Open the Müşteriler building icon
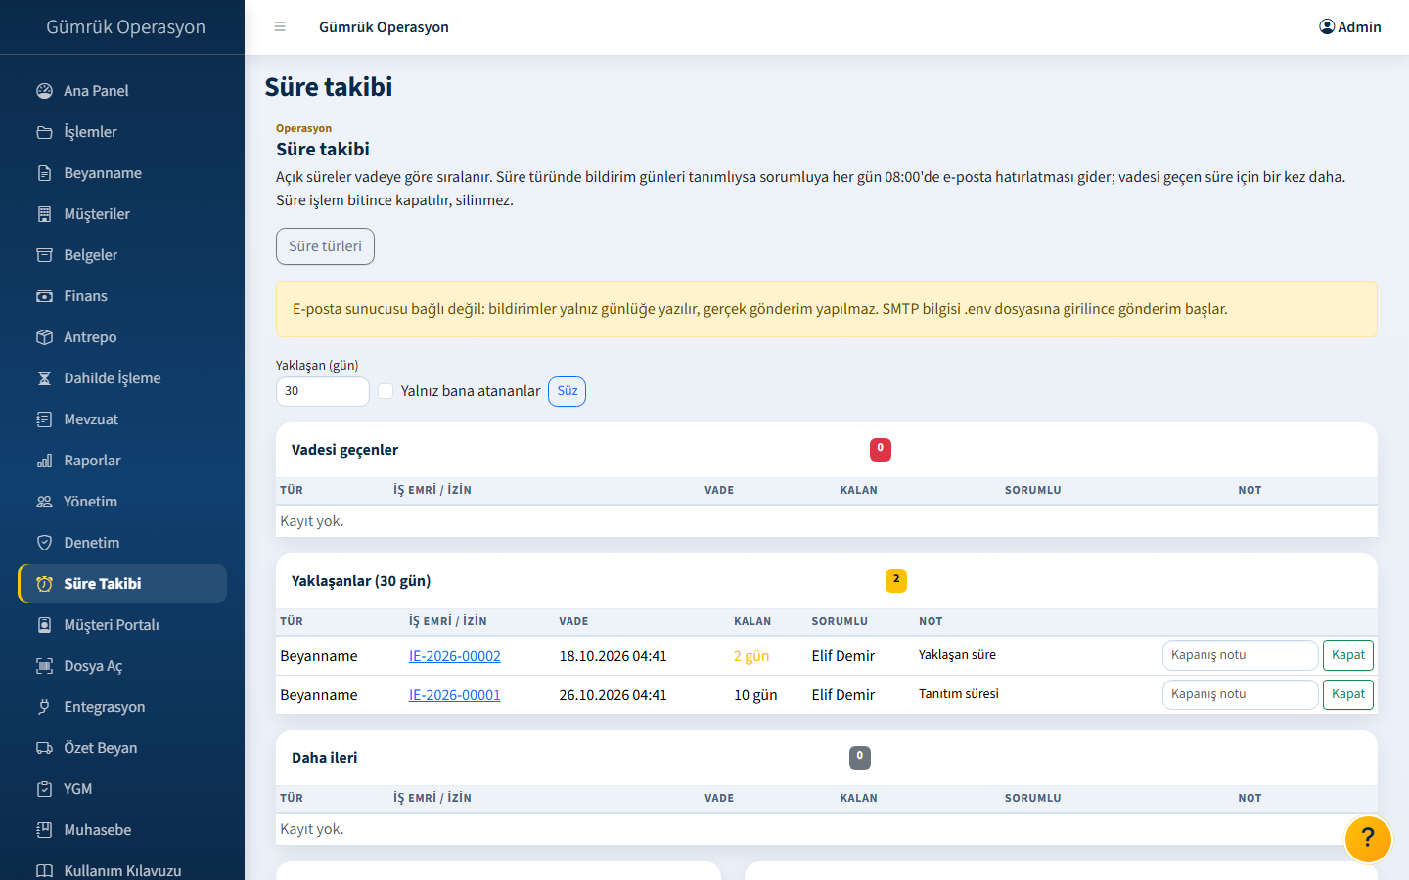Screen dimensions: 1409x880 (44, 214)
